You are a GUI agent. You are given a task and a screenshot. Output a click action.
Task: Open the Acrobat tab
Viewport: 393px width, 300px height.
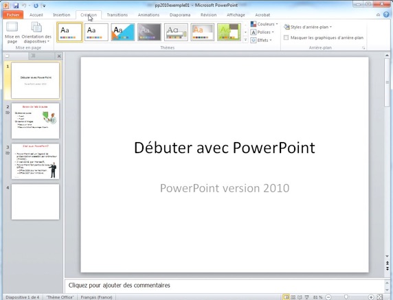262,15
